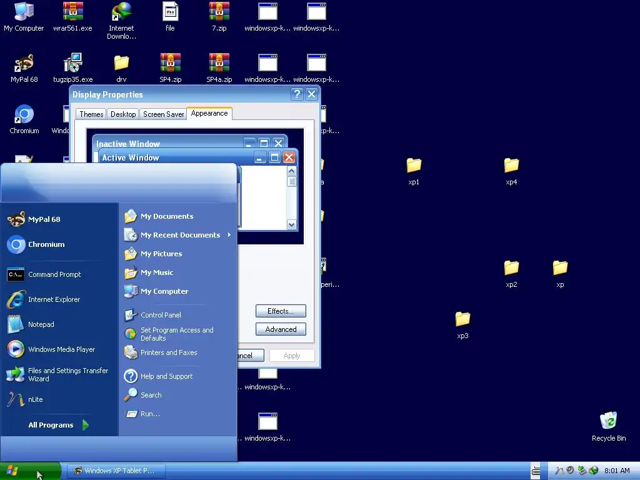Open Chromium desktop shortcut
The width and height of the screenshot is (640, 480).
(x=24, y=119)
